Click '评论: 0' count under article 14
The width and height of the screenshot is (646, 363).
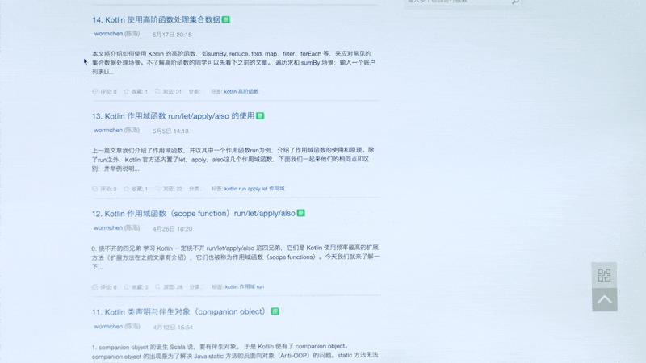108,91
